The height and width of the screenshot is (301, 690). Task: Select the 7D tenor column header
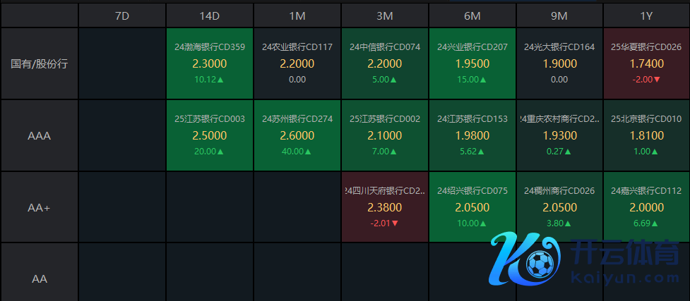coord(121,15)
